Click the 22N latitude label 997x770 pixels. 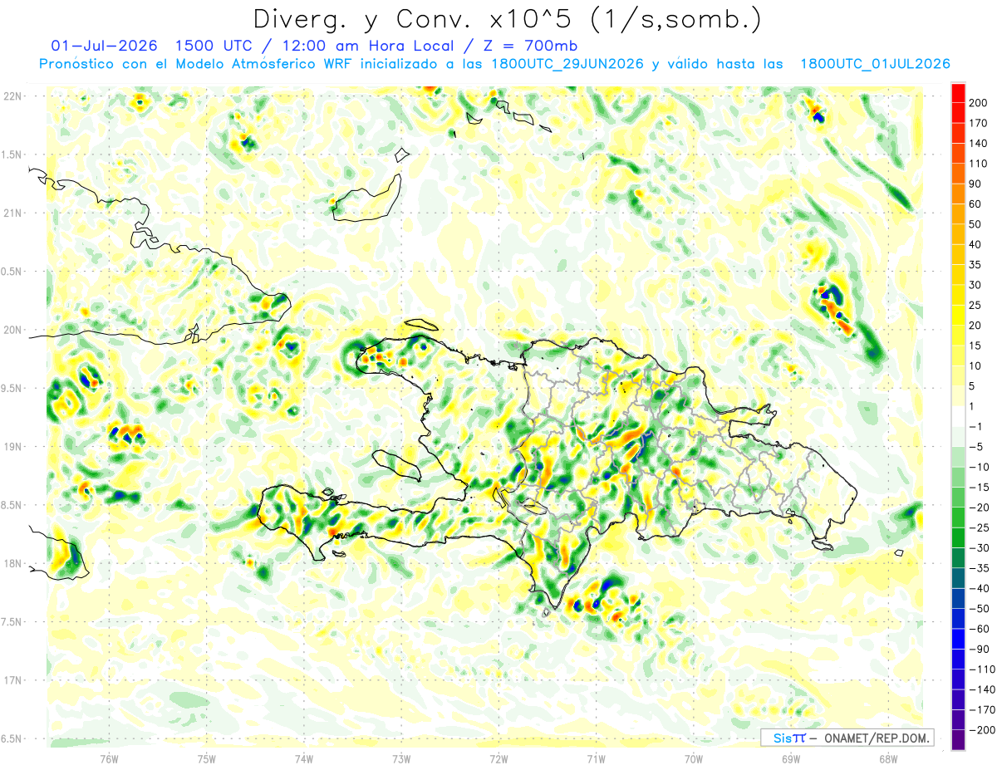click(12, 96)
